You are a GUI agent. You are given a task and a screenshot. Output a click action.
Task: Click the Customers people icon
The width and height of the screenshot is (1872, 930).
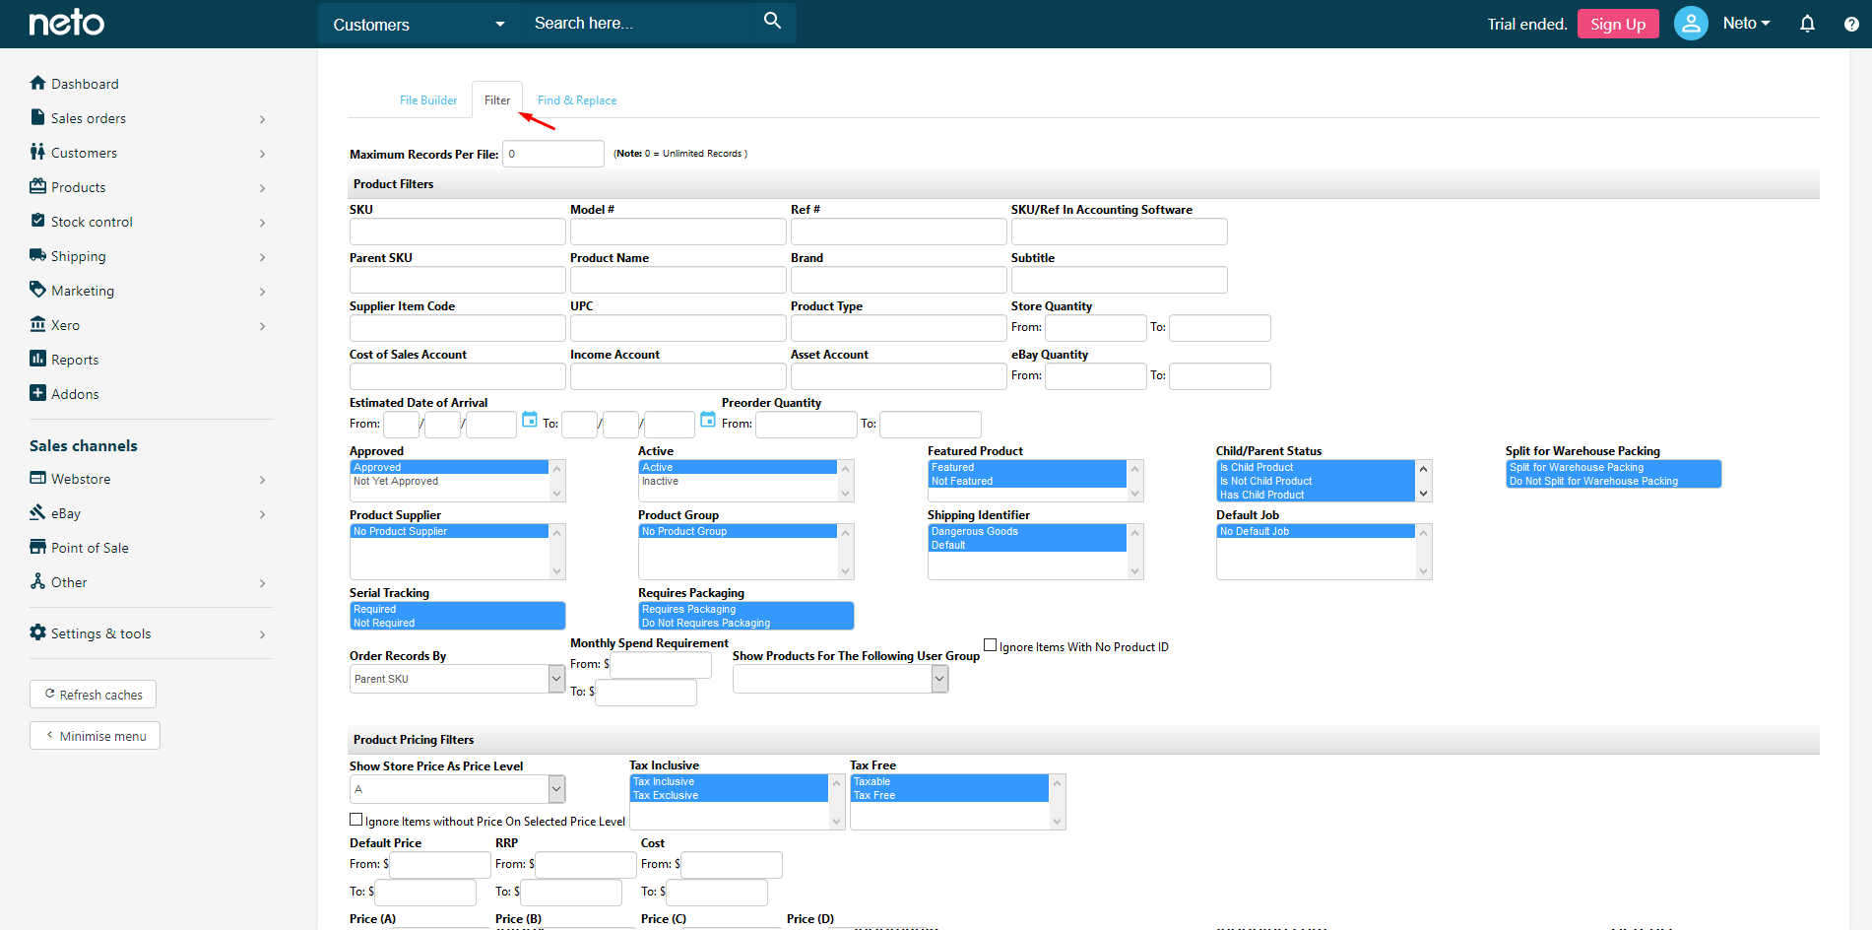pos(37,152)
